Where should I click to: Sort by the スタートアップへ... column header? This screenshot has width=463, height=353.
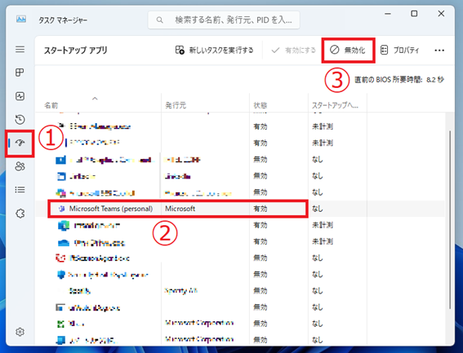point(335,105)
